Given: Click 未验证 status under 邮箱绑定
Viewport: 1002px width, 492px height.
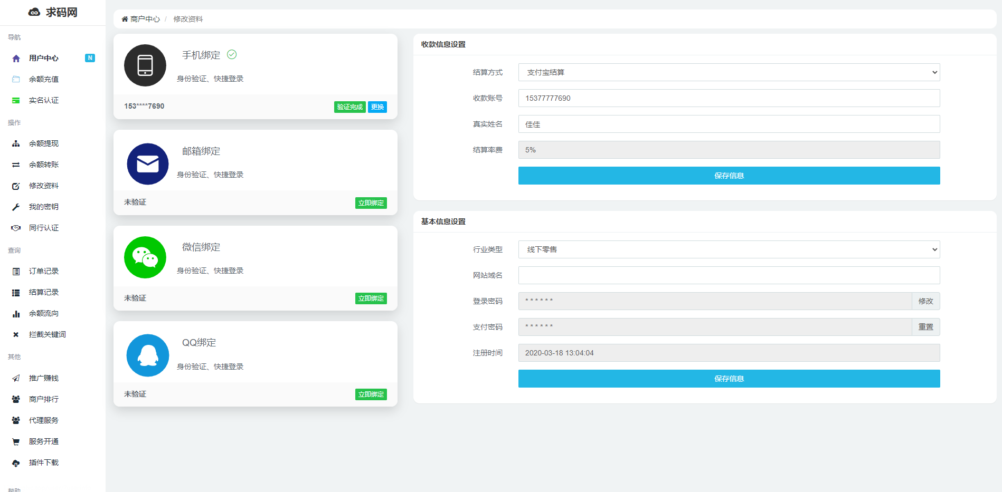Looking at the screenshot, I should 135,202.
